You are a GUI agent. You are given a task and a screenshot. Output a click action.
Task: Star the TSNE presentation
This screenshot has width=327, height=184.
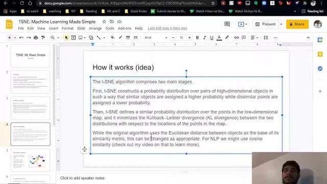pos(104,21)
